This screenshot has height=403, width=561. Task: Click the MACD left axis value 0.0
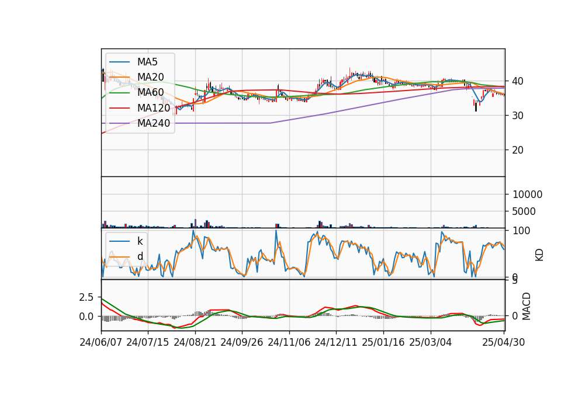(x=86, y=317)
